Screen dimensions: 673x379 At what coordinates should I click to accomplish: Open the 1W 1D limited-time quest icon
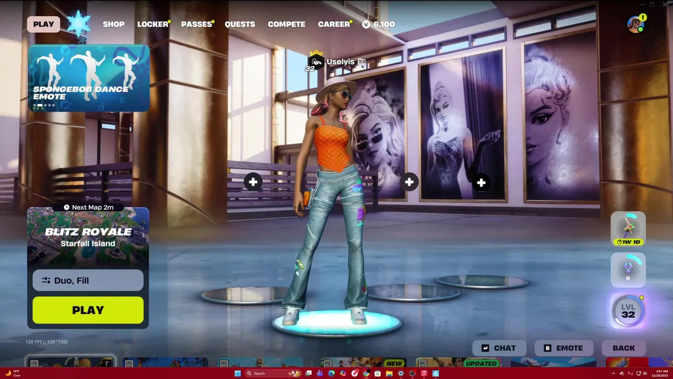[x=628, y=228]
